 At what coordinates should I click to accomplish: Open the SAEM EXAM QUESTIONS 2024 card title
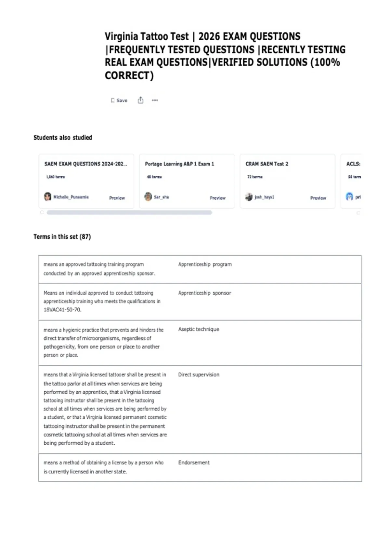tap(86, 164)
